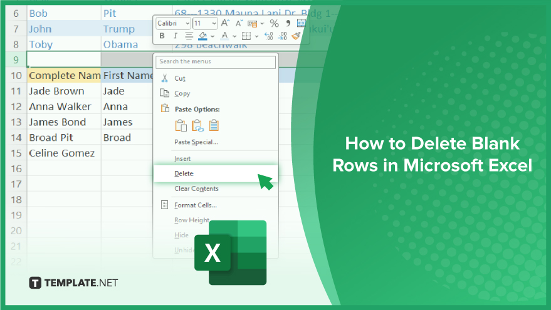Click cell containing Celine Gomez

(x=64, y=153)
